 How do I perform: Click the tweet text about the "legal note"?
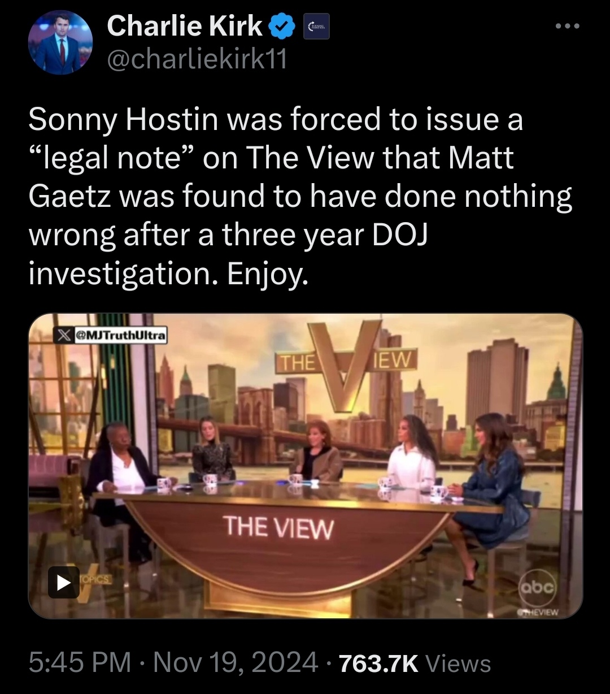point(300,197)
